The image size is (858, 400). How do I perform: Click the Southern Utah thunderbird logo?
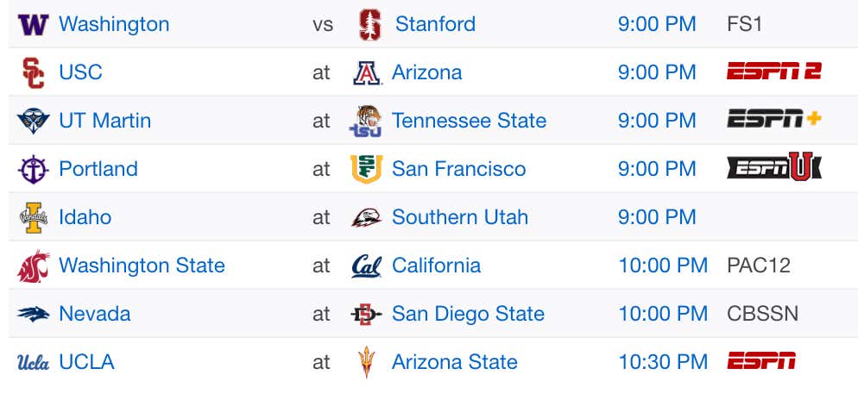click(x=367, y=217)
